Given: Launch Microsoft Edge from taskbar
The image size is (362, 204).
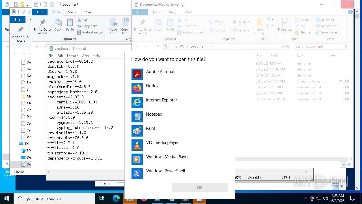Looking at the screenshot, I should pyautogui.click(x=116, y=198).
